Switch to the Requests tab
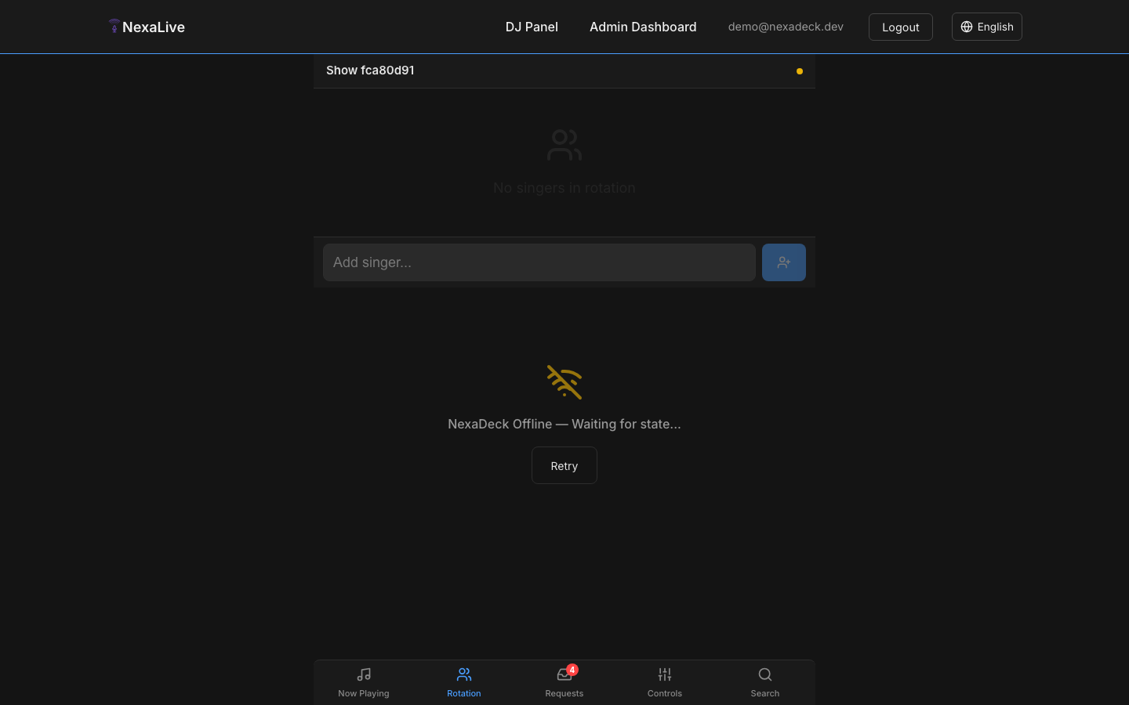 tap(564, 683)
